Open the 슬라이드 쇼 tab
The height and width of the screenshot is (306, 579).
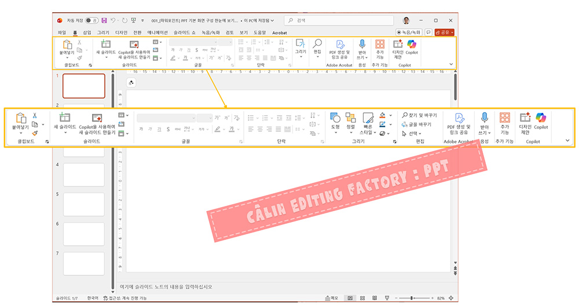pyautogui.click(x=184, y=32)
